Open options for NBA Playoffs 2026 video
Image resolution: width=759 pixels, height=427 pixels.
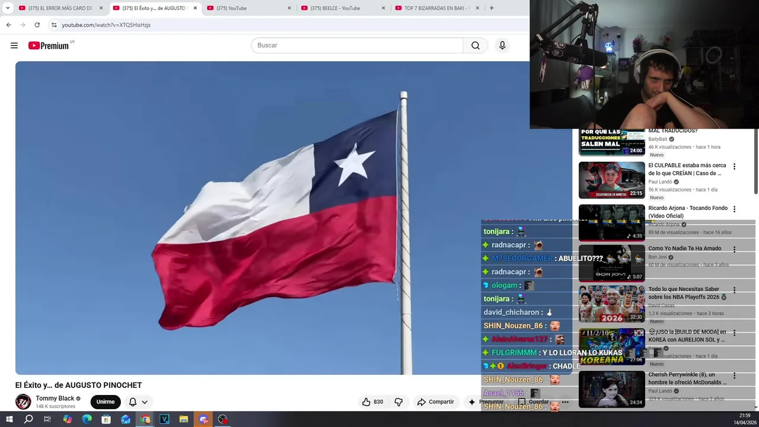tap(734, 291)
